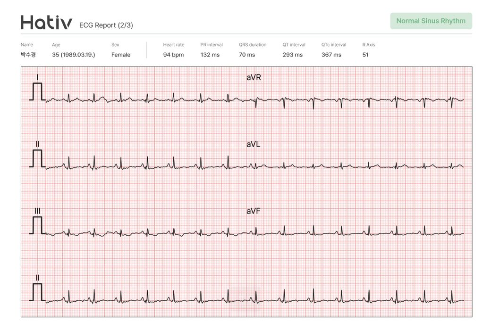The image size is (491, 322).
Task: Click the lead I label
Action: [37, 77]
